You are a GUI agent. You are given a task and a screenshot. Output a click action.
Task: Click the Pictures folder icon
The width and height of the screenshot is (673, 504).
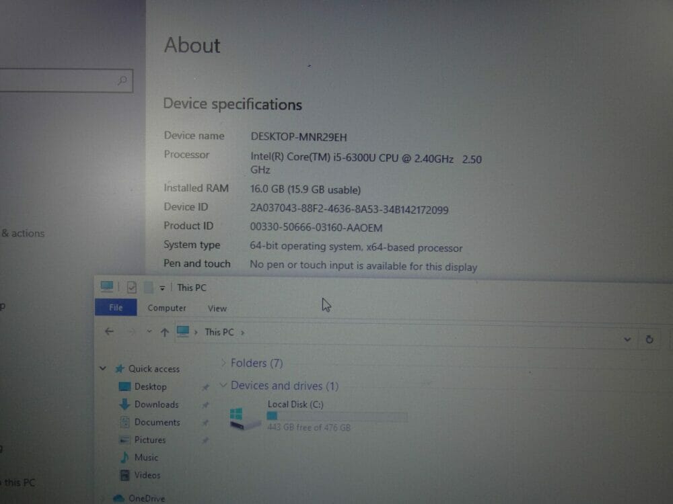point(125,439)
